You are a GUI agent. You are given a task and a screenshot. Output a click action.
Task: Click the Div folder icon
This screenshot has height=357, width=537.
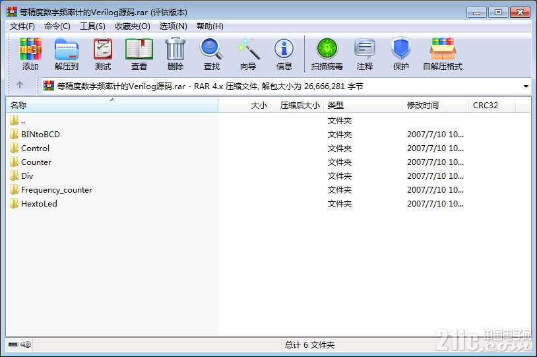14,176
